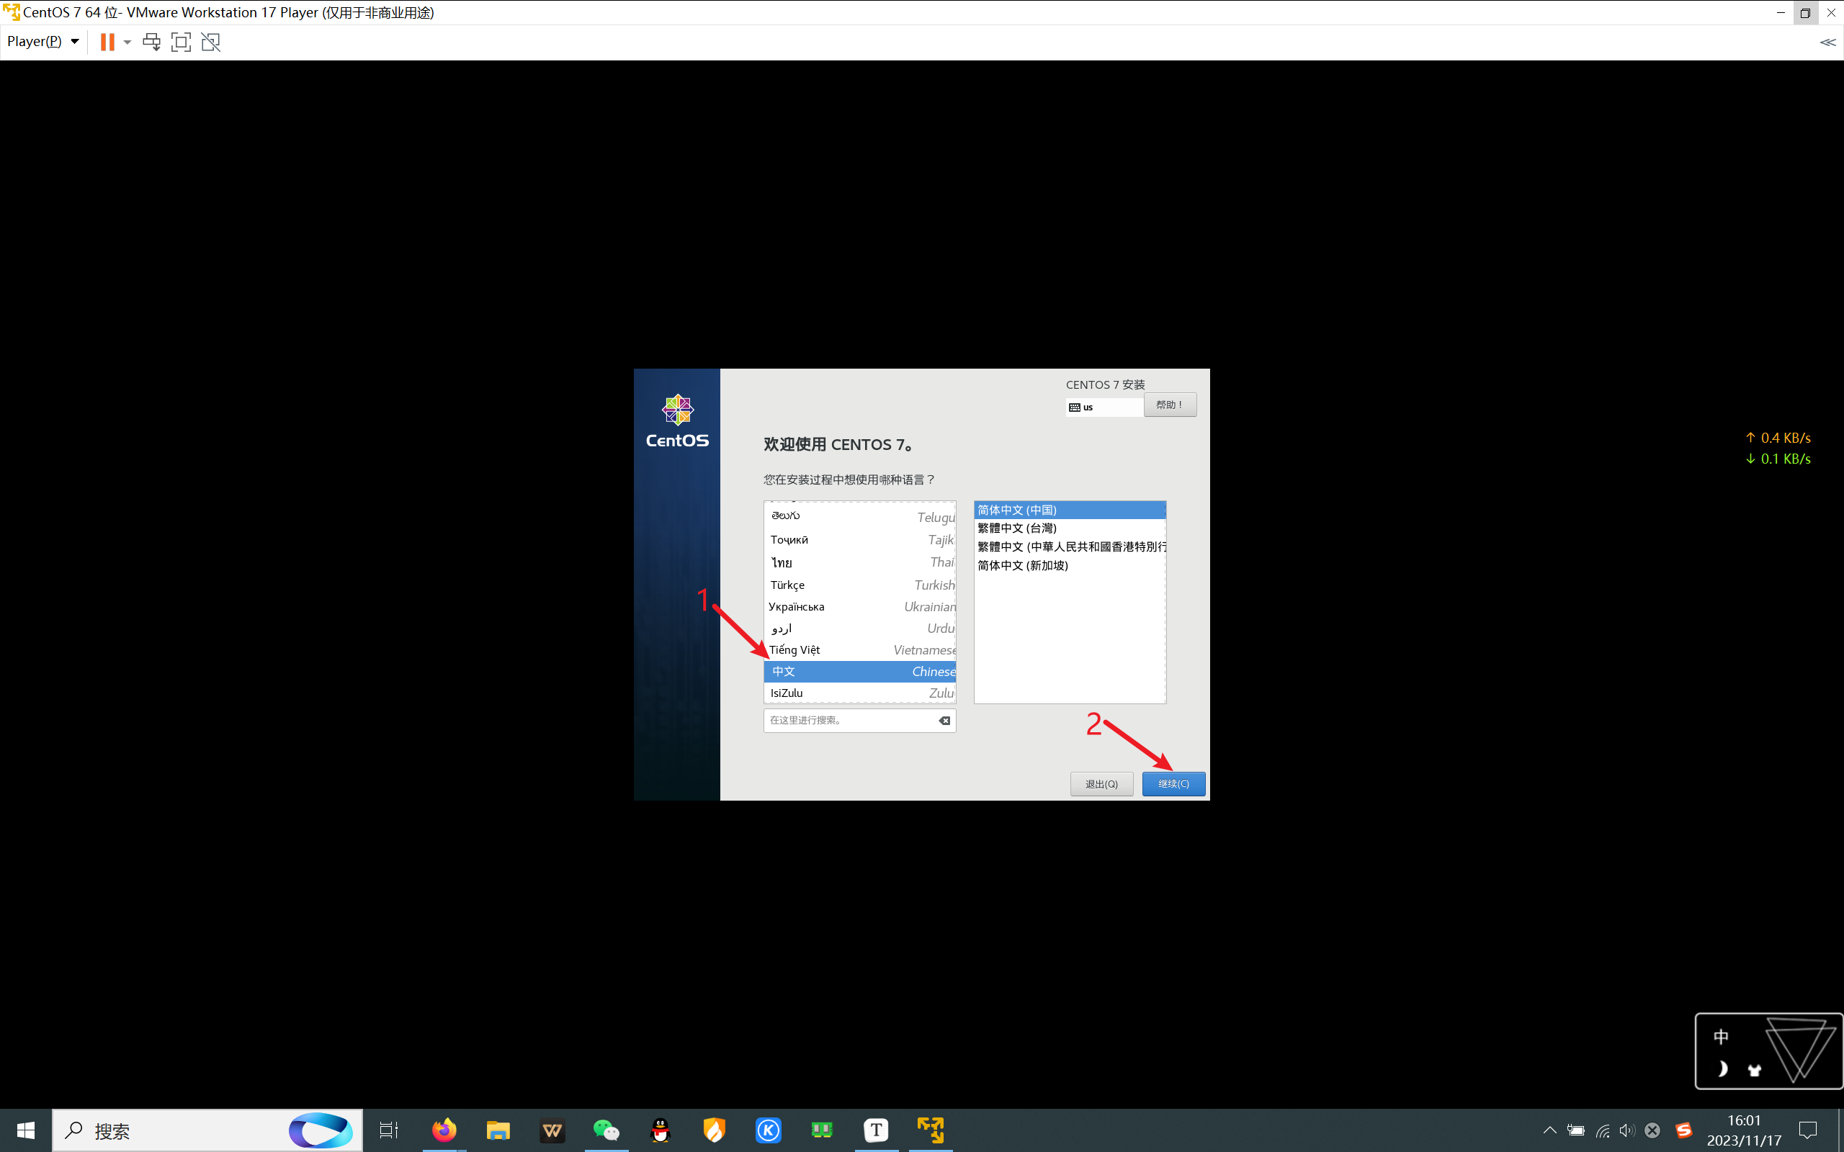1844x1152 pixels.
Task: Click the Sogou input method tray icon
Action: coord(1684,1130)
